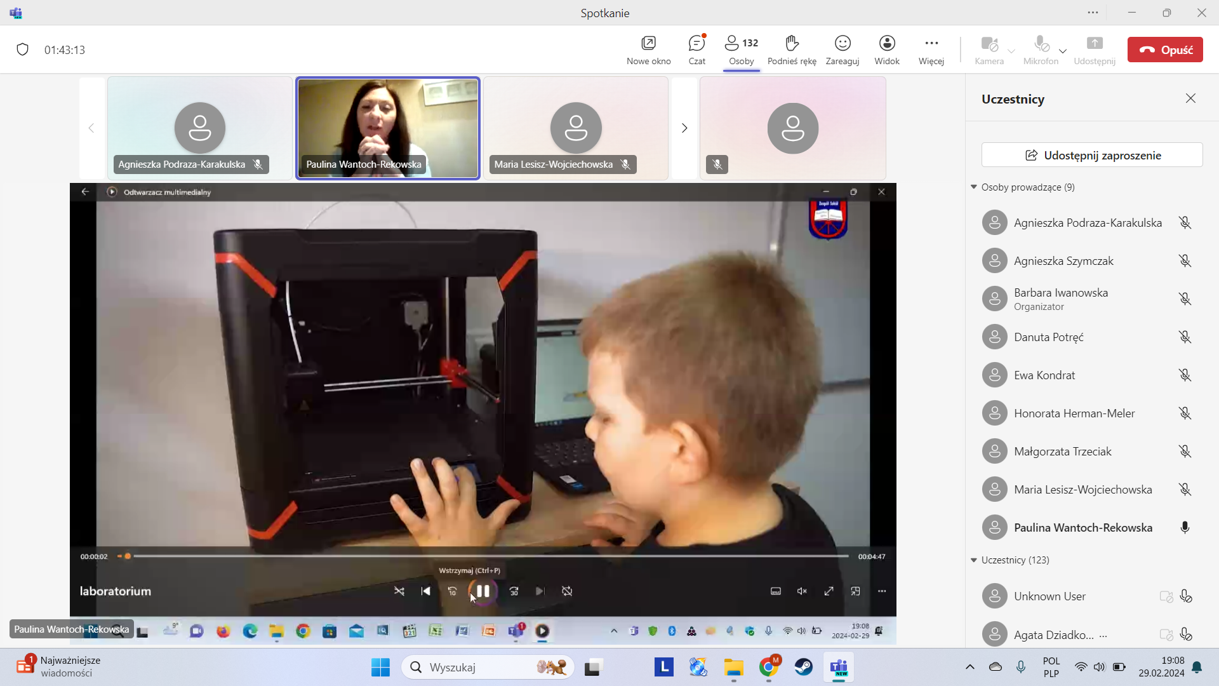
Task: Select organizer Barbara Iwanowska in the list
Action: point(1087,299)
